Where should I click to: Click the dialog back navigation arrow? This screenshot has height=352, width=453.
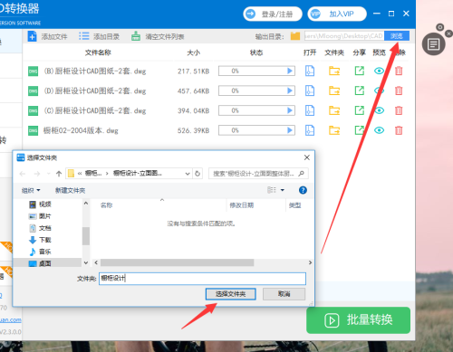(23, 174)
